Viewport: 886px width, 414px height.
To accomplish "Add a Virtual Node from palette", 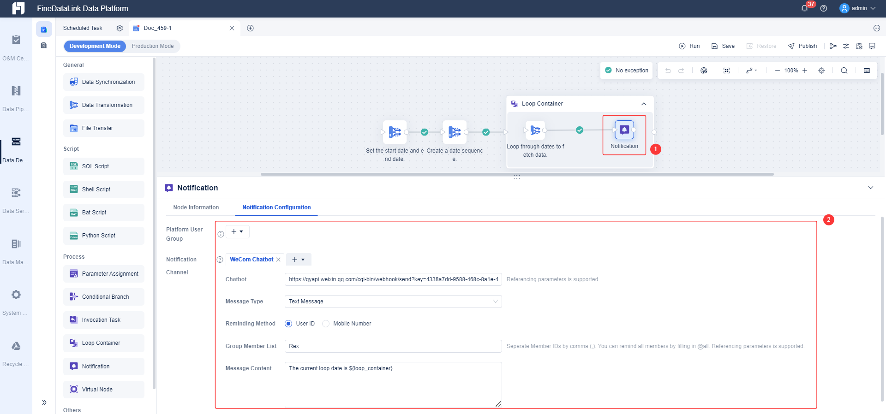I will [x=104, y=390].
